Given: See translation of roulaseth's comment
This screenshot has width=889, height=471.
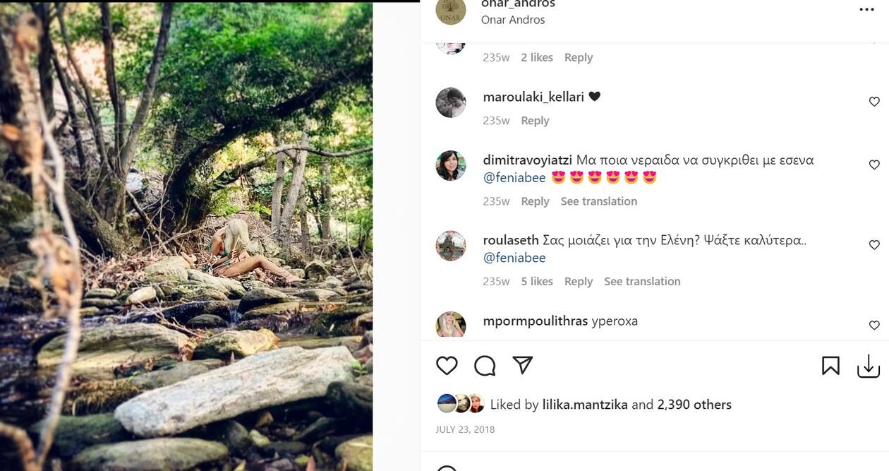Looking at the screenshot, I should pyautogui.click(x=642, y=281).
